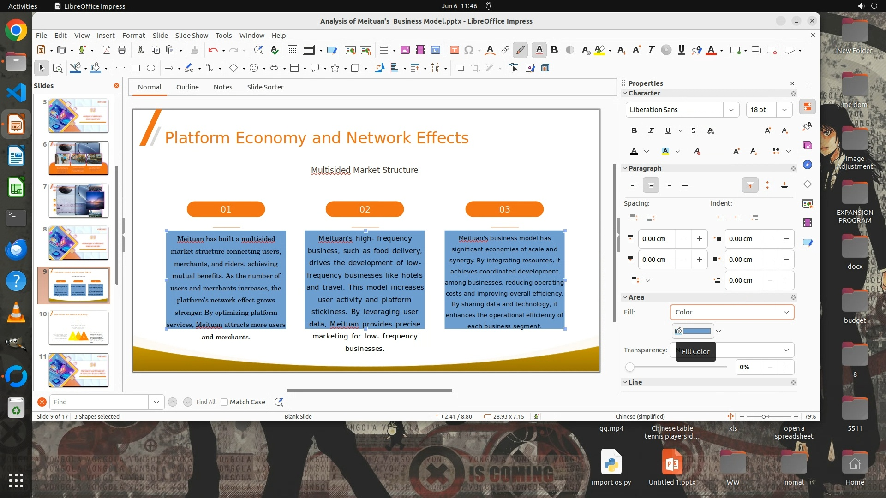Enable the Match Case checkbox
886x498 pixels.
tap(224, 402)
